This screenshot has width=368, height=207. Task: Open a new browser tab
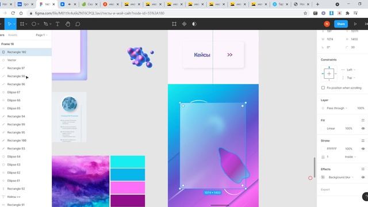pyautogui.click(x=317, y=4)
